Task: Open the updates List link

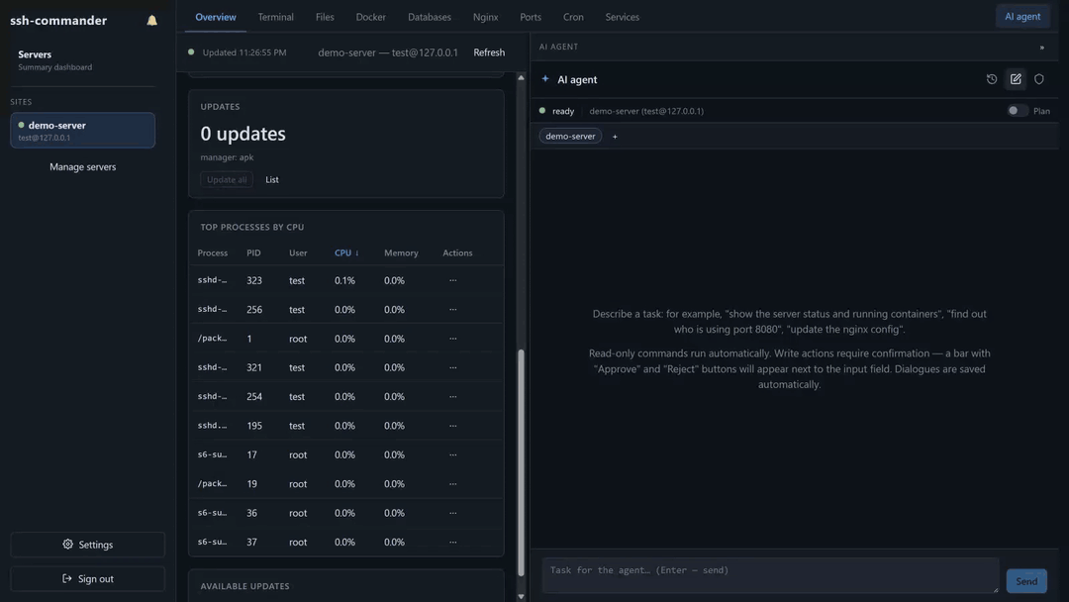Action: click(x=271, y=180)
